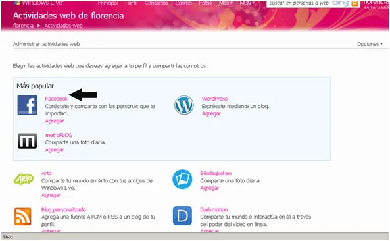Expand the Más menu in header
This screenshot has width=390, height=241.
[226, 3]
